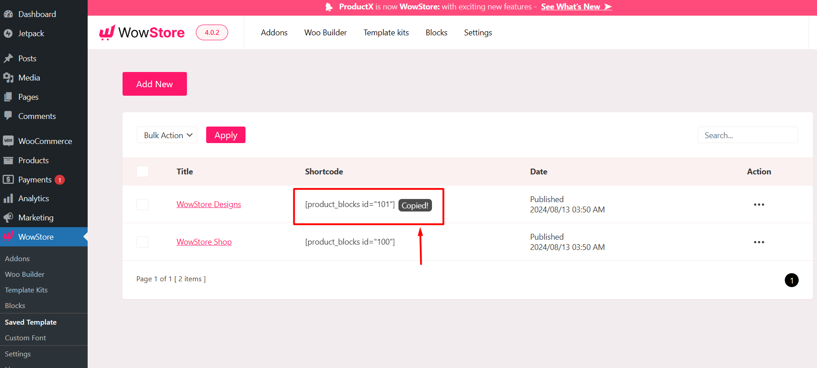Image resolution: width=817 pixels, height=368 pixels.
Task: Click the Apply button
Action: pyautogui.click(x=226, y=135)
